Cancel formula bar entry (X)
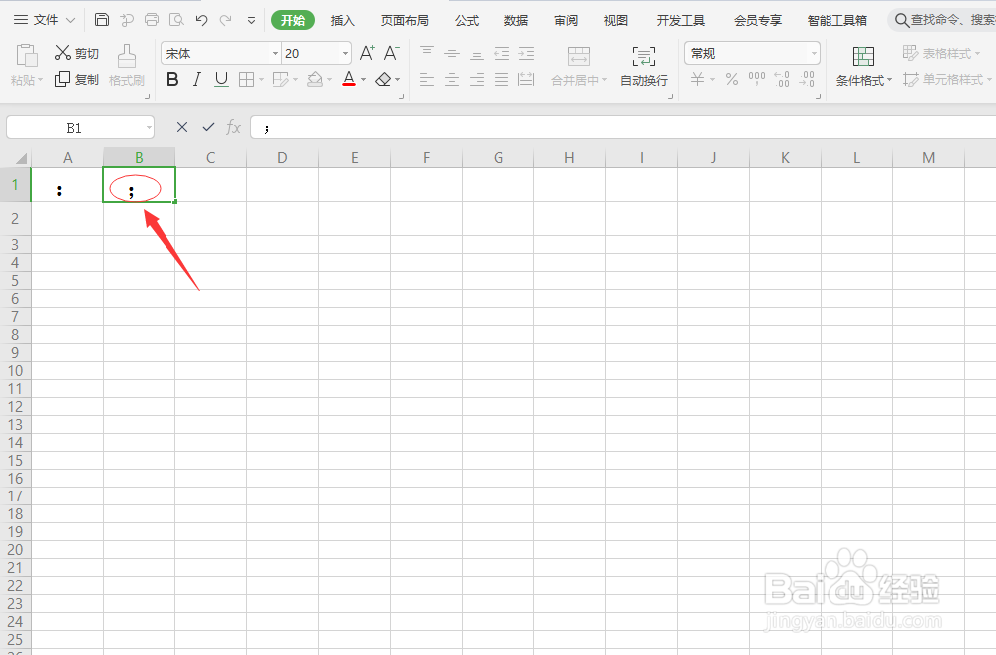Image resolution: width=996 pixels, height=655 pixels. click(182, 127)
